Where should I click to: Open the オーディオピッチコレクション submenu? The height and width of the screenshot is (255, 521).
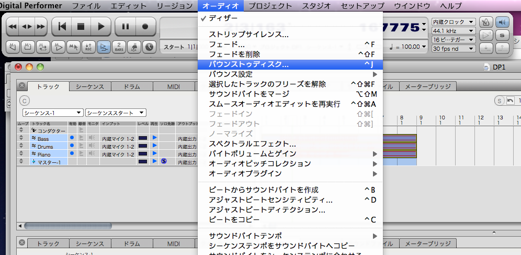tap(290, 164)
